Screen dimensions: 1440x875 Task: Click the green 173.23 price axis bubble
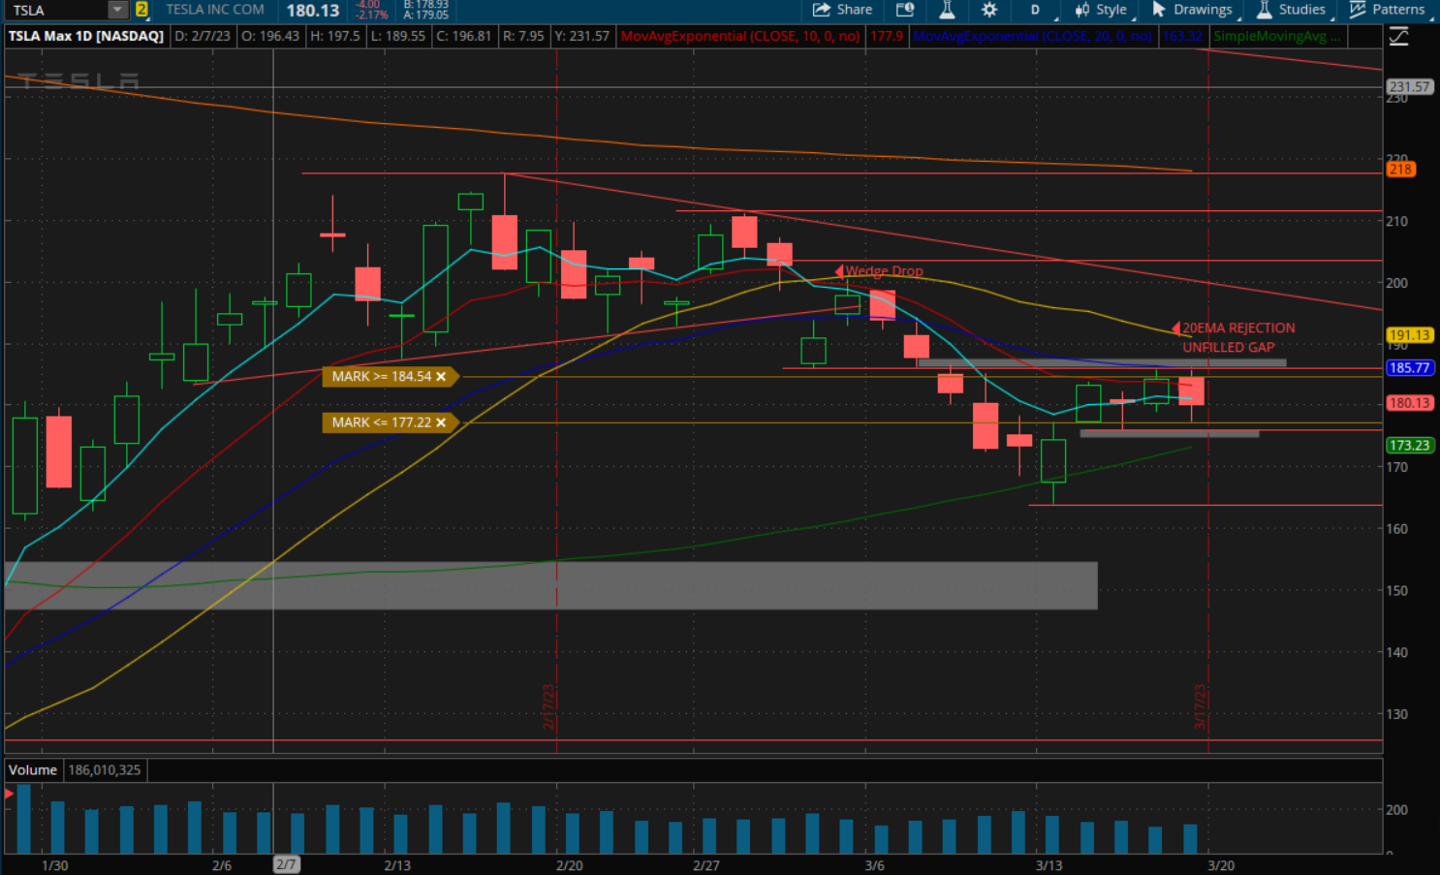[x=1409, y=446]
